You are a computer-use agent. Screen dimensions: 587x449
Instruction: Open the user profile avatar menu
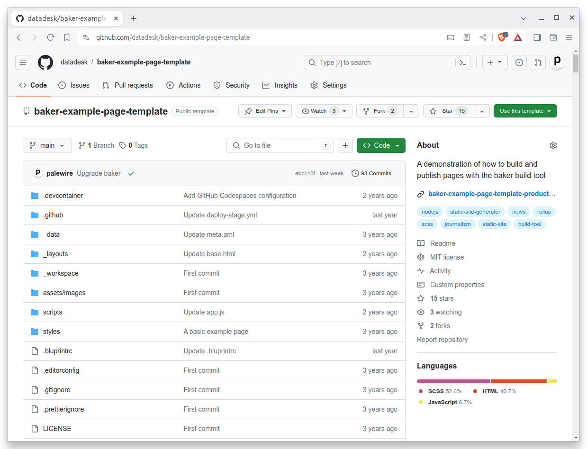(557, 63)
